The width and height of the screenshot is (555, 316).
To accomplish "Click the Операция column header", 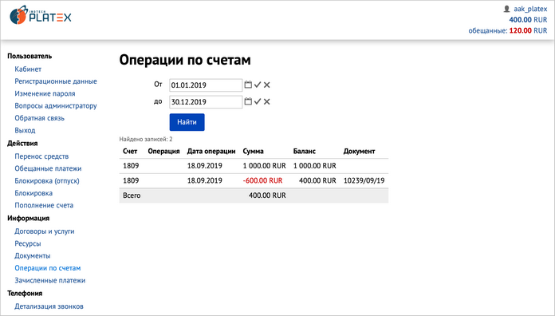I will point(164,152).
